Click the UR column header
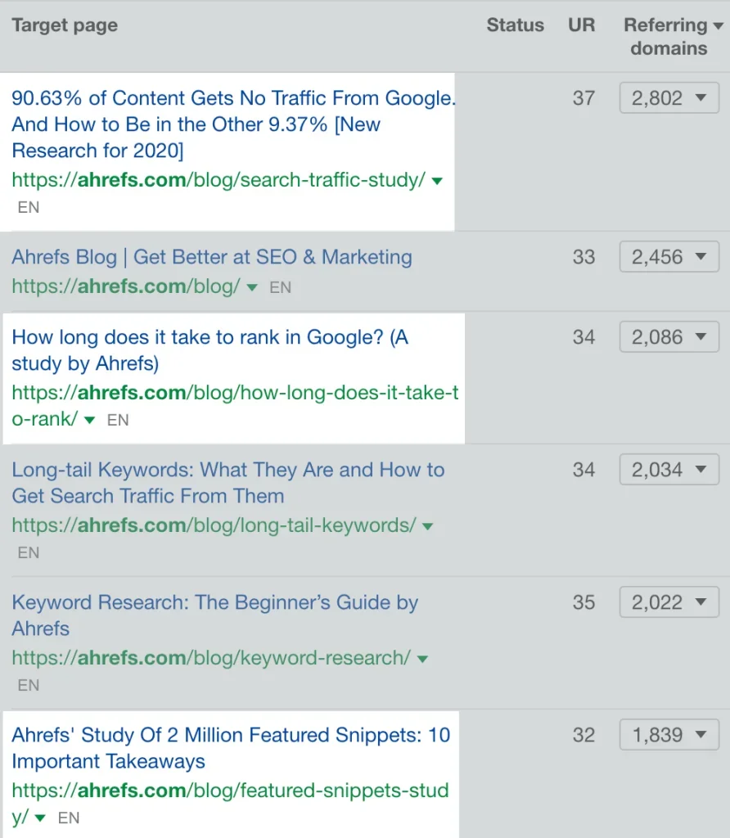 (x=581, y=25)
